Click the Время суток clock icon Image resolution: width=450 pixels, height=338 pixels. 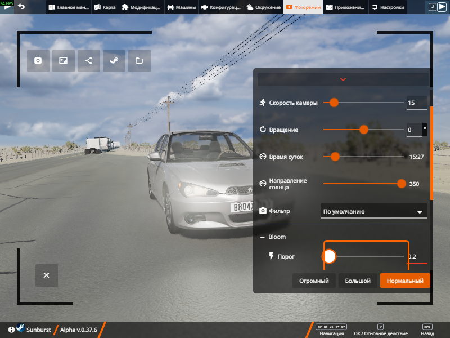(263, 157)
